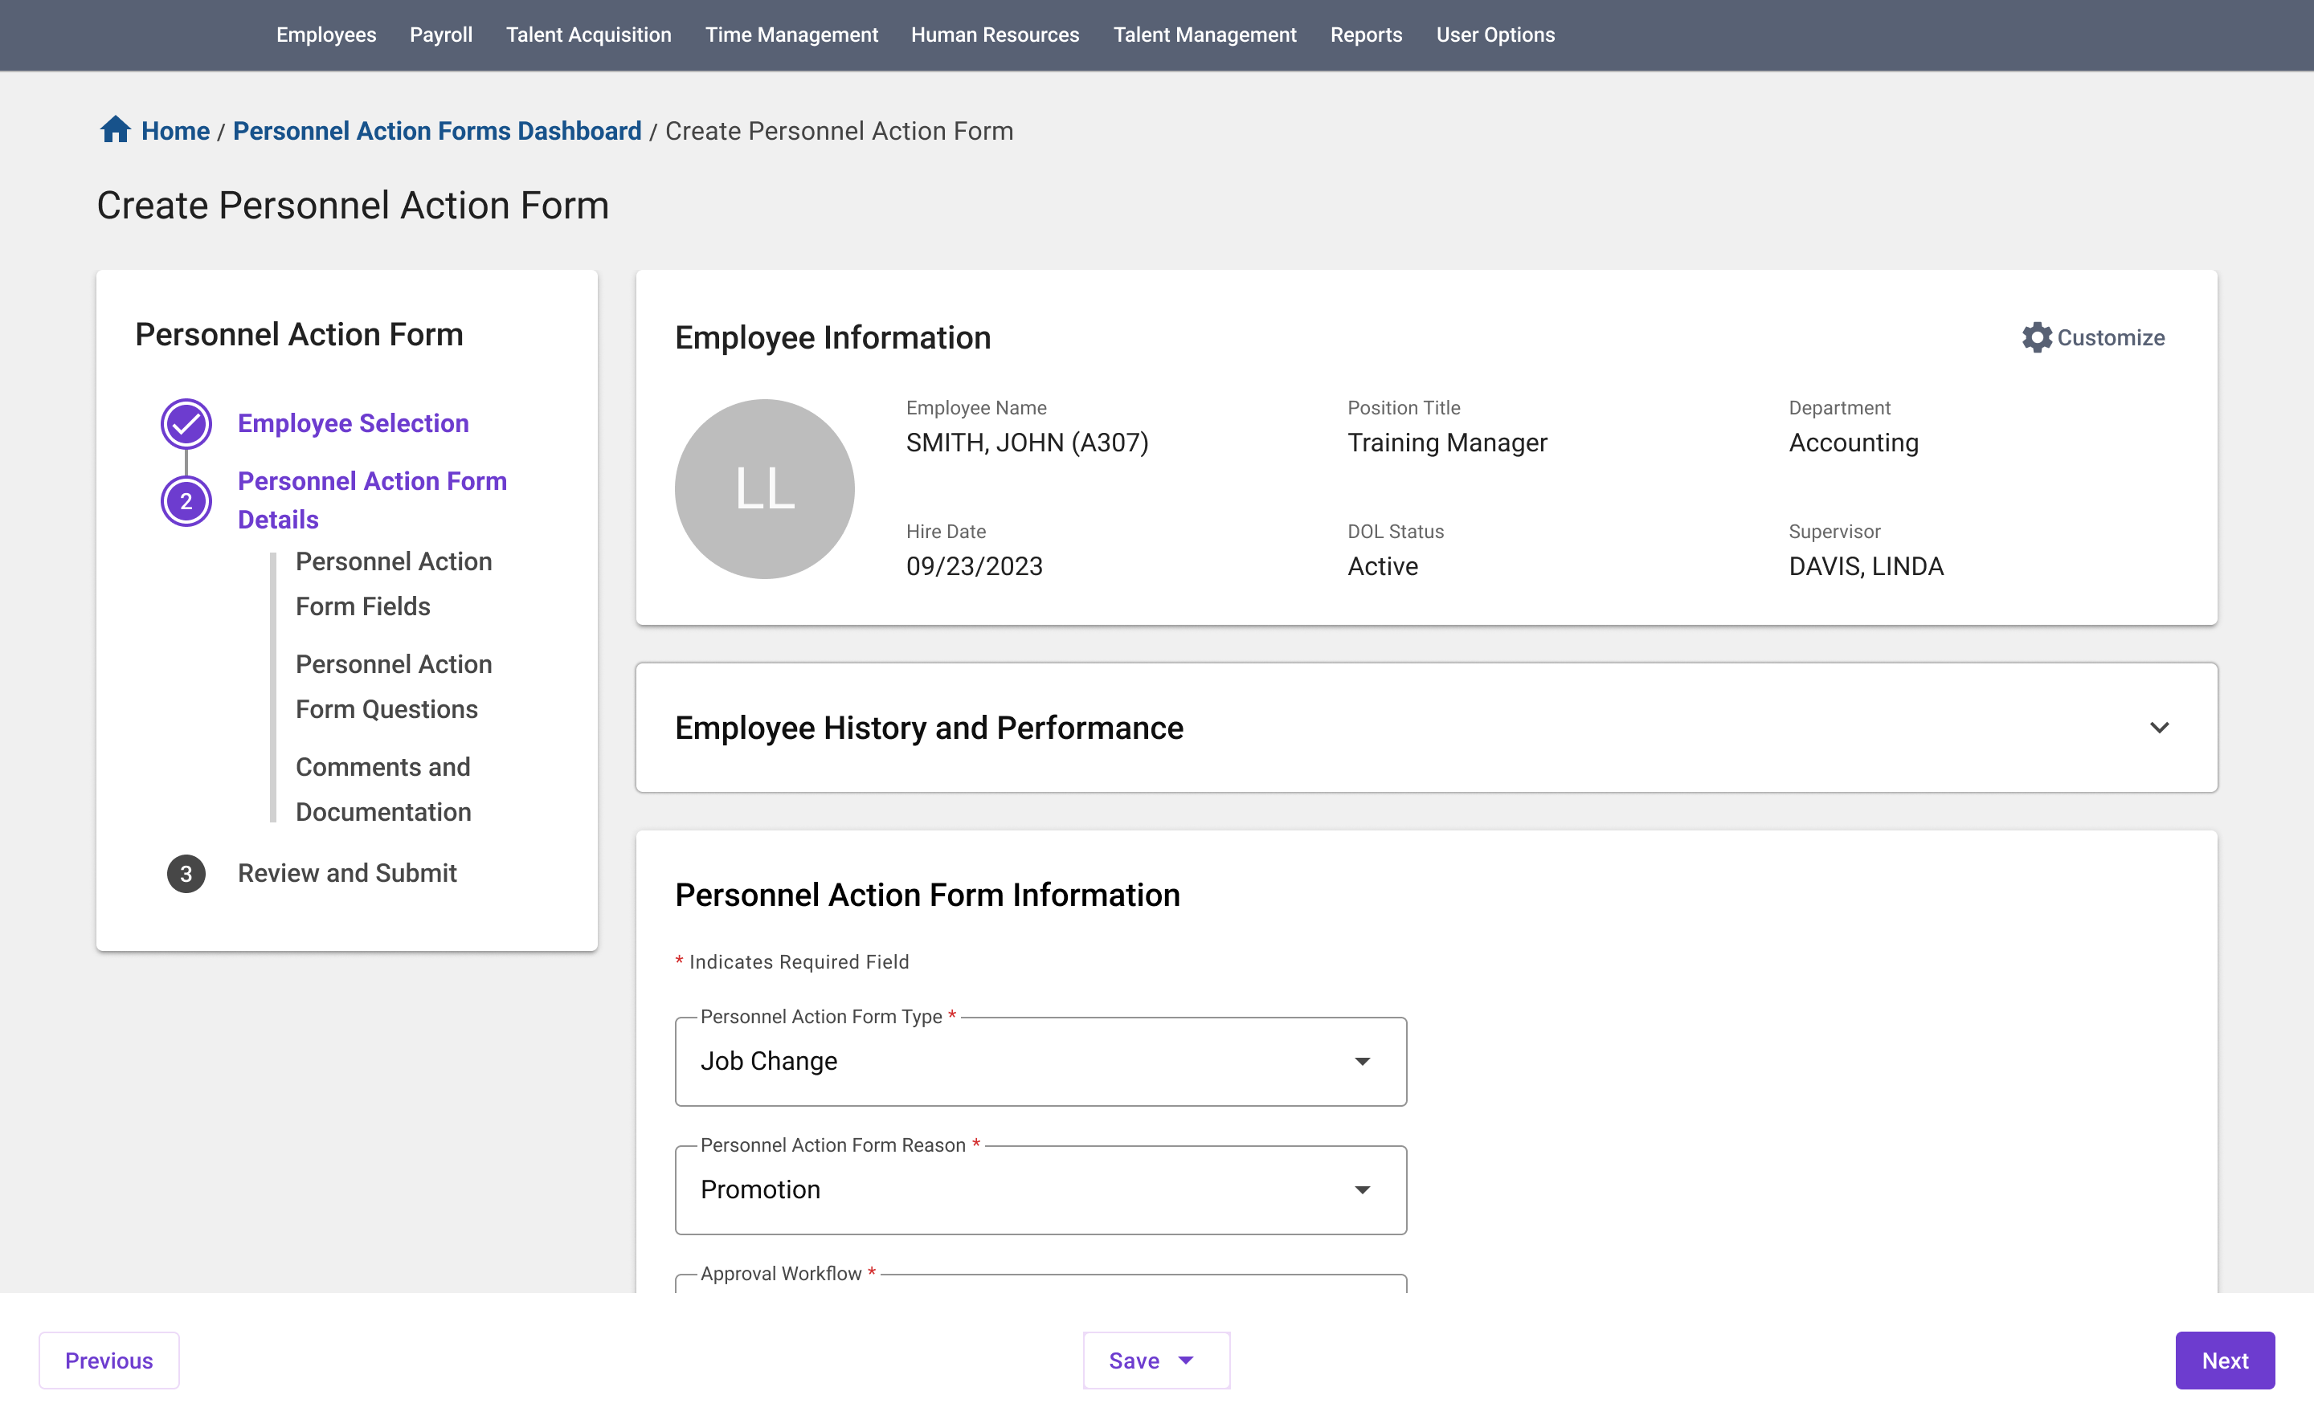2314x1428 pixels.
Task: Click the Next button
Action: point(2224,1360)
